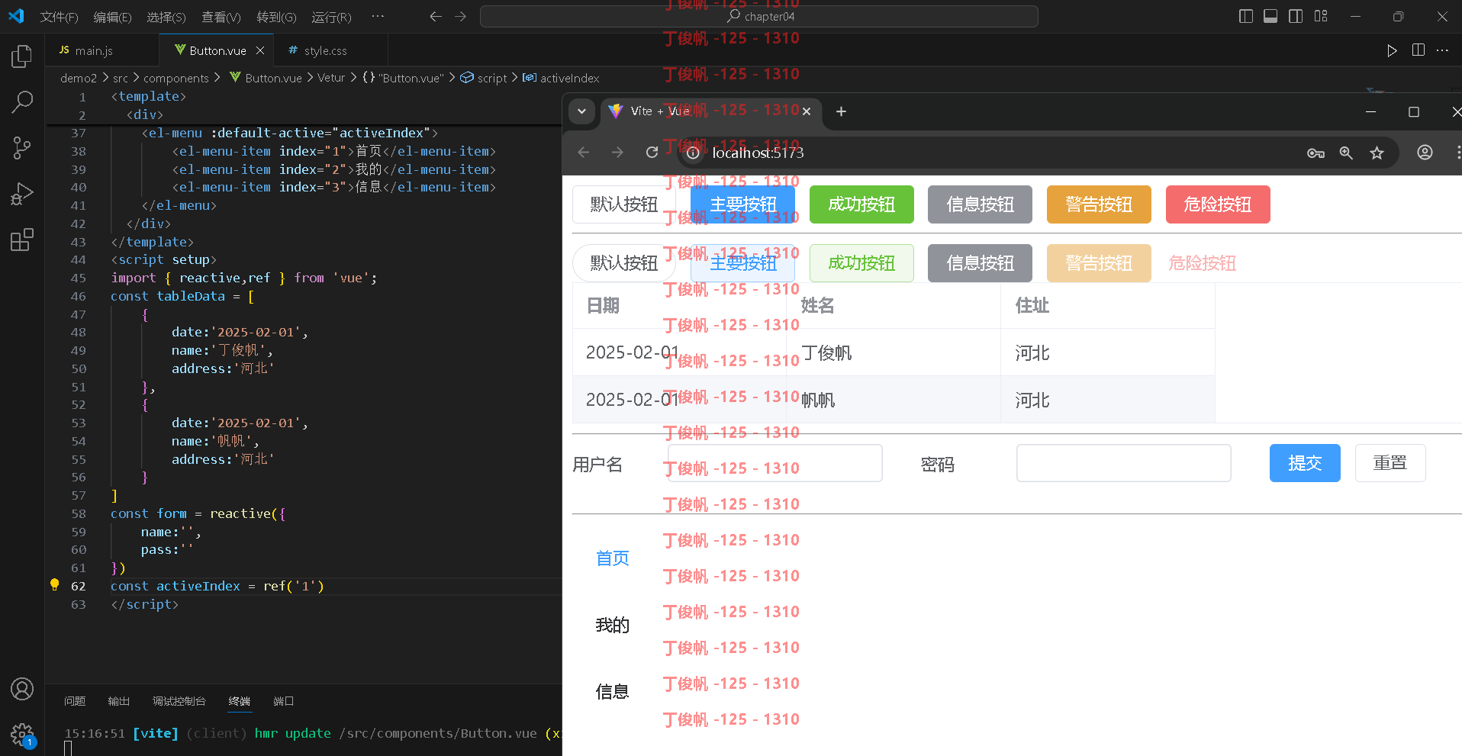The width and height of the screenshot is (1462, 756).
Task: Open the Accounts menu in activity bar
Action: point(22,689)
